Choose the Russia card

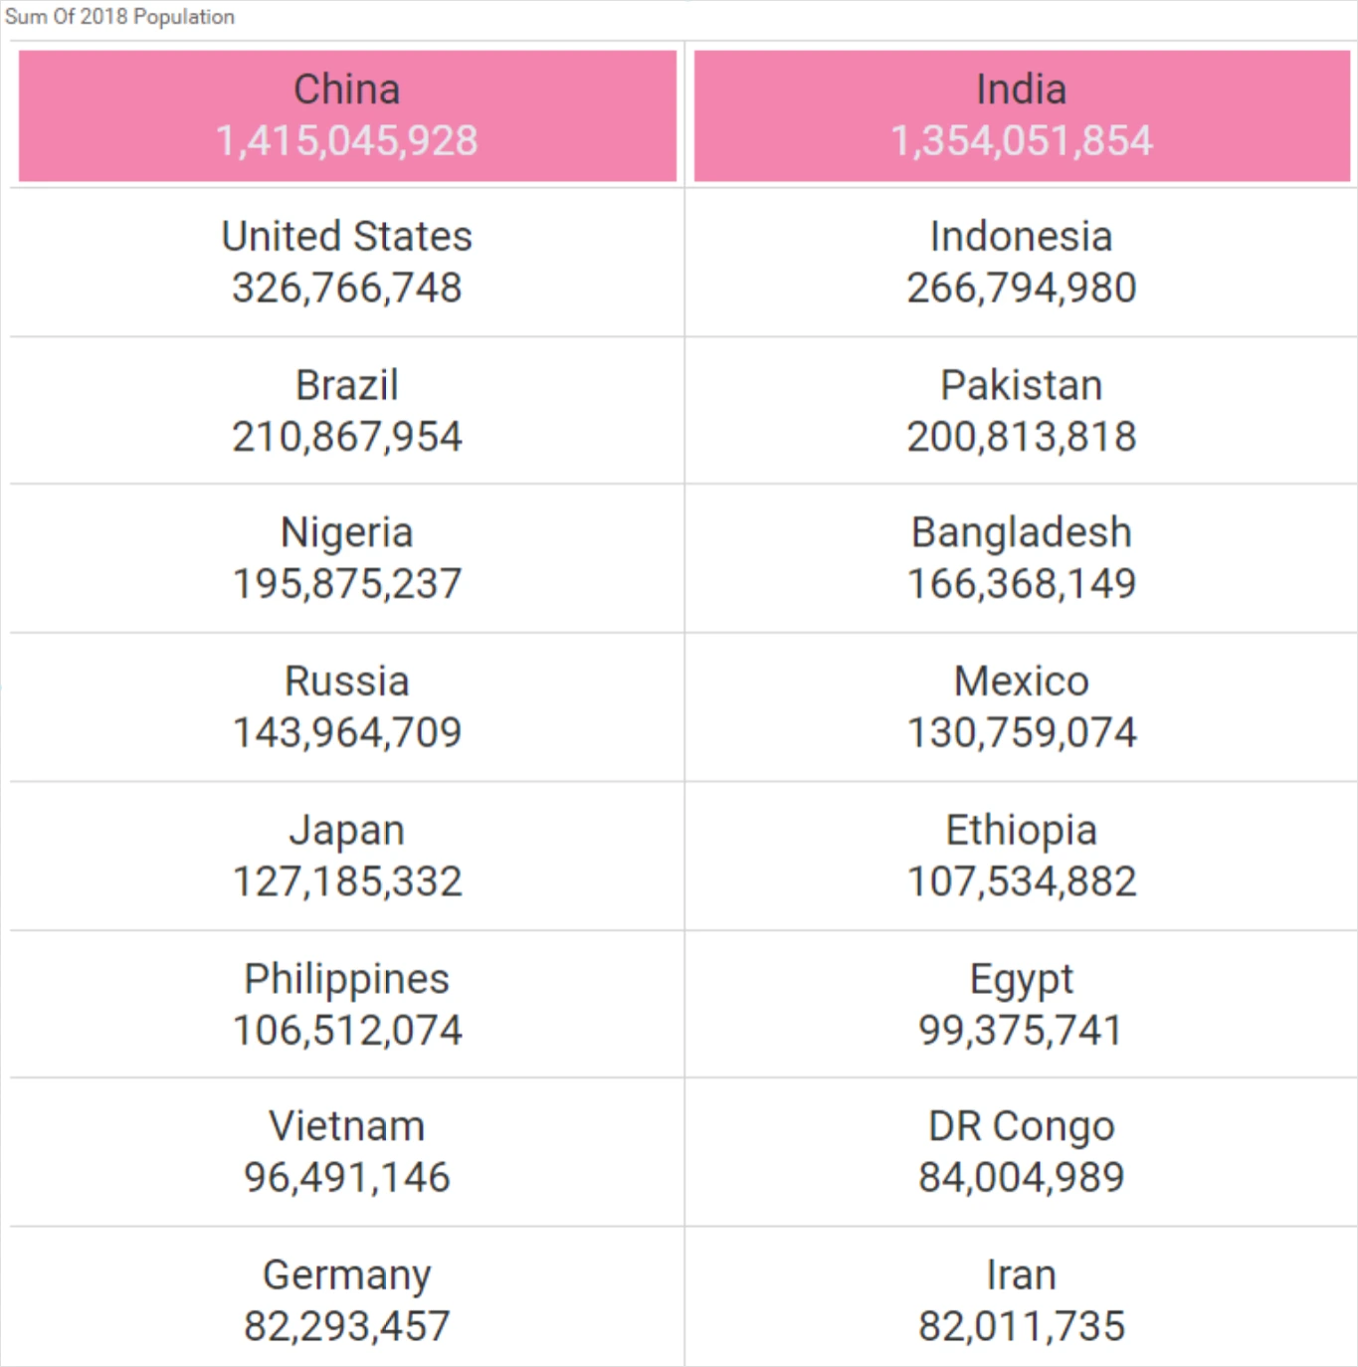click(x=347, y=706)
